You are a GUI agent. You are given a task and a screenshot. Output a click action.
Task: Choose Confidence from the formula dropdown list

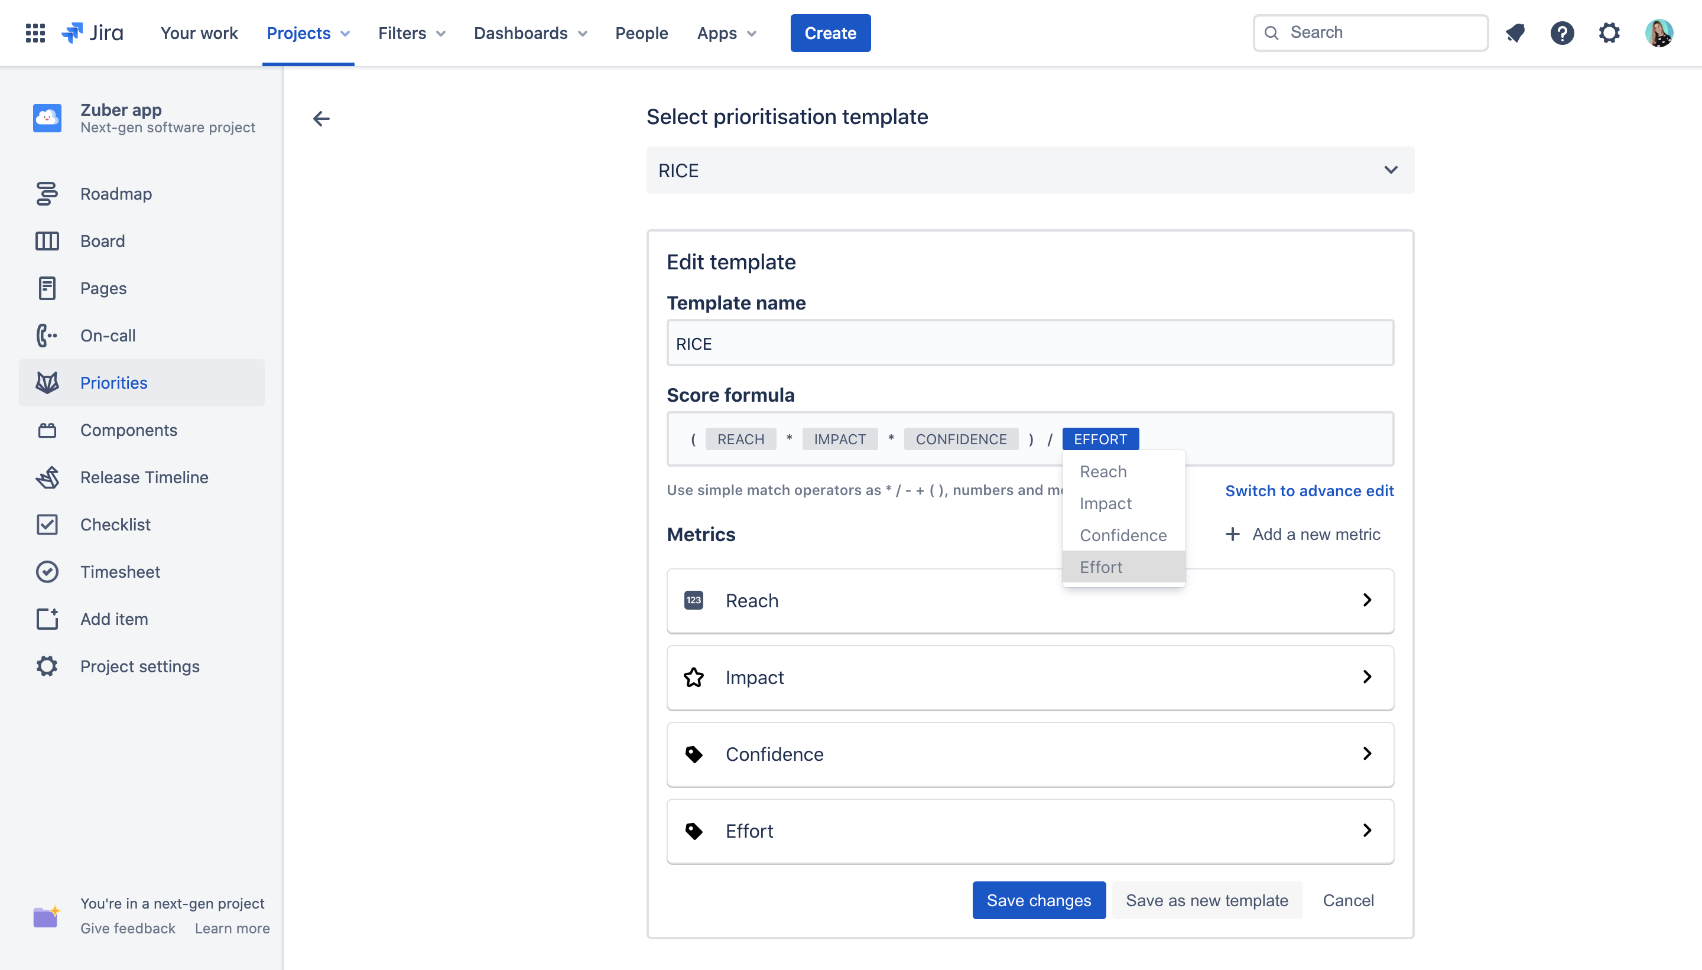coord(1122,535)
